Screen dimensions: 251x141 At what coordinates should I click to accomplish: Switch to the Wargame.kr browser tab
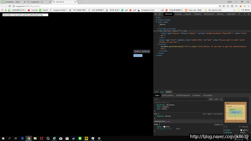[39, 2]
